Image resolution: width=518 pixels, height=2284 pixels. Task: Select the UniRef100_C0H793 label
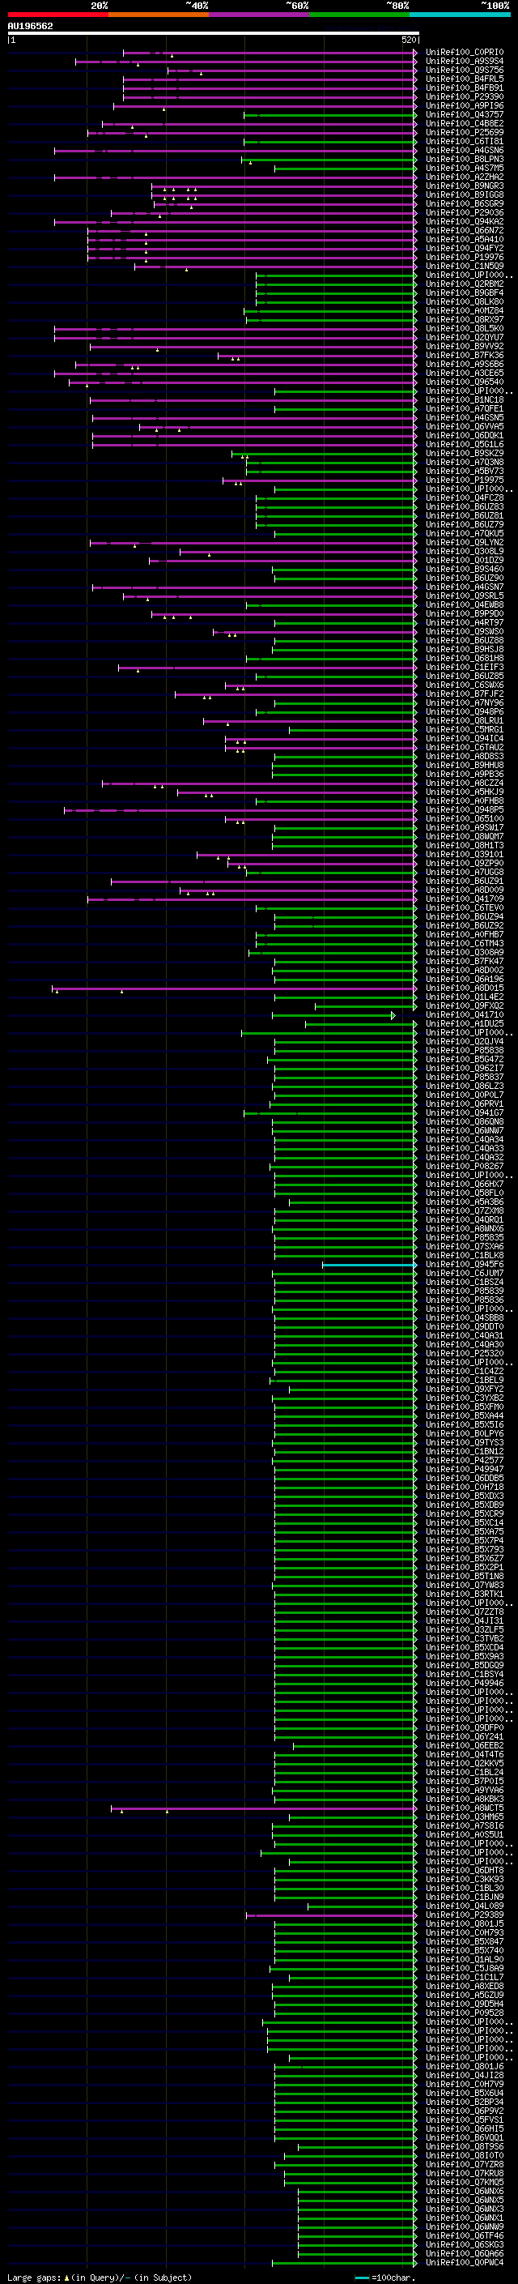tap(465, 1933)
